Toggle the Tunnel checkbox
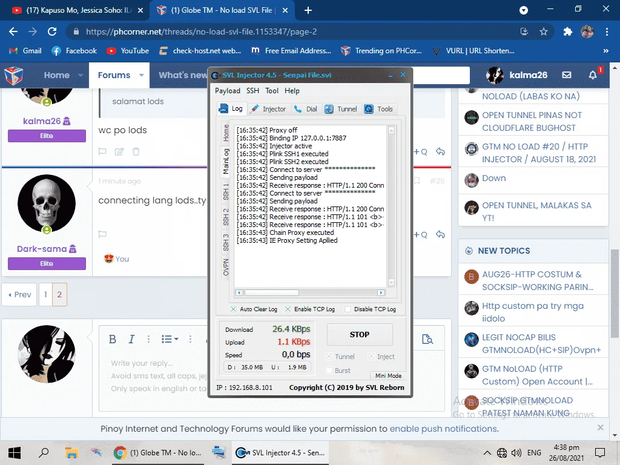 329,356
